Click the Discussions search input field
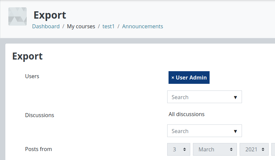This screenshot has width=275, height=160. [205, 131]
